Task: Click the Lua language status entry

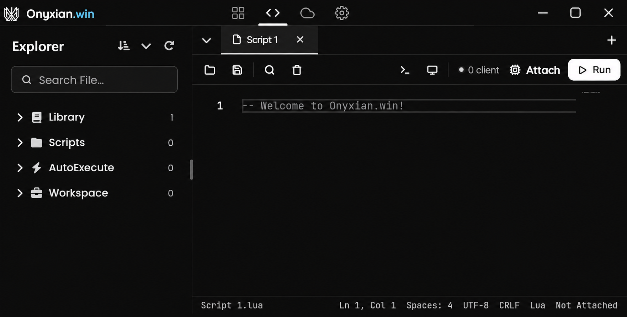Action: tap(537, 305)
